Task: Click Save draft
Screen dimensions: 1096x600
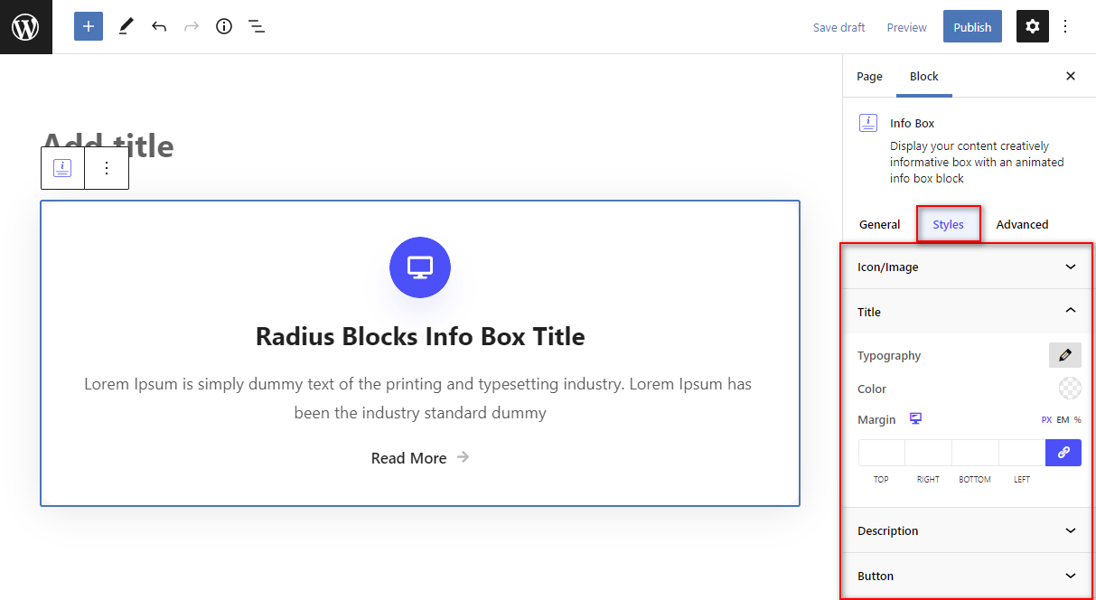Action: pyautogui.click(x=838, y=27)
